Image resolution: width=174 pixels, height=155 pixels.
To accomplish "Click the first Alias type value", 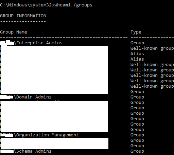I will (137, 54).
